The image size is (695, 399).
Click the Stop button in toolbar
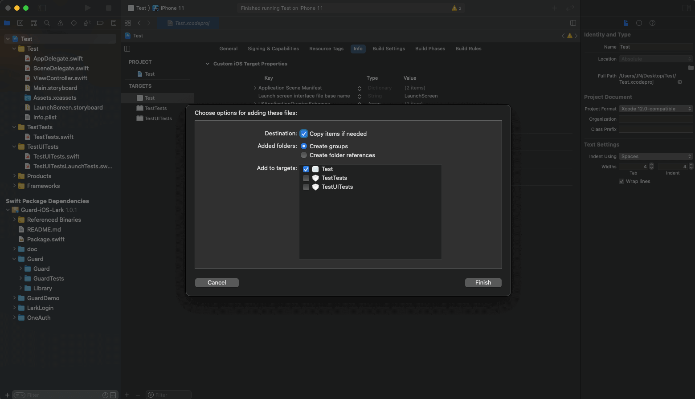click(108, 8)
